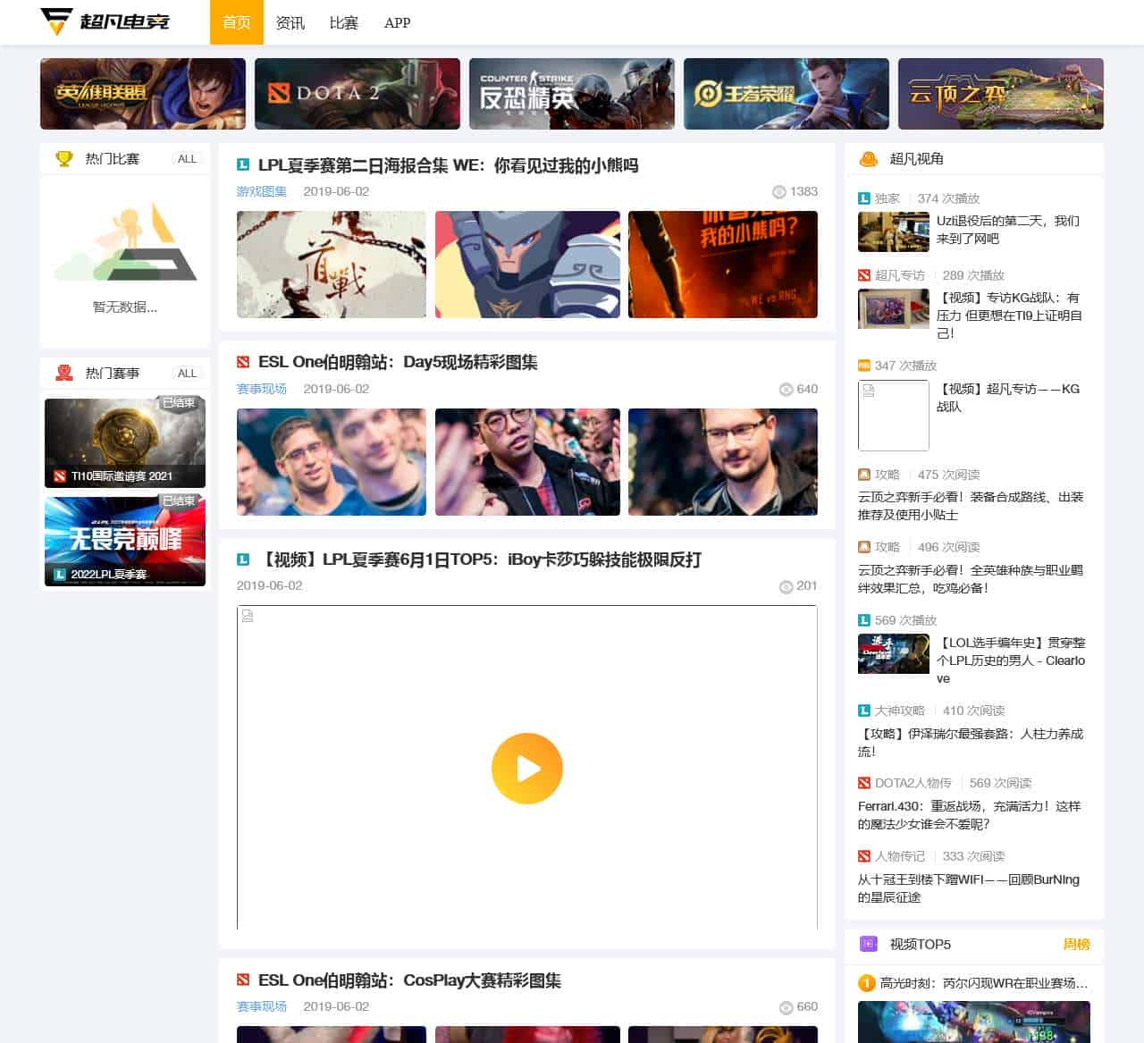Click the icon beside 攻略 475 次阅读
This screenshot has height=1043, width=1144.
(x=864, y=475)
